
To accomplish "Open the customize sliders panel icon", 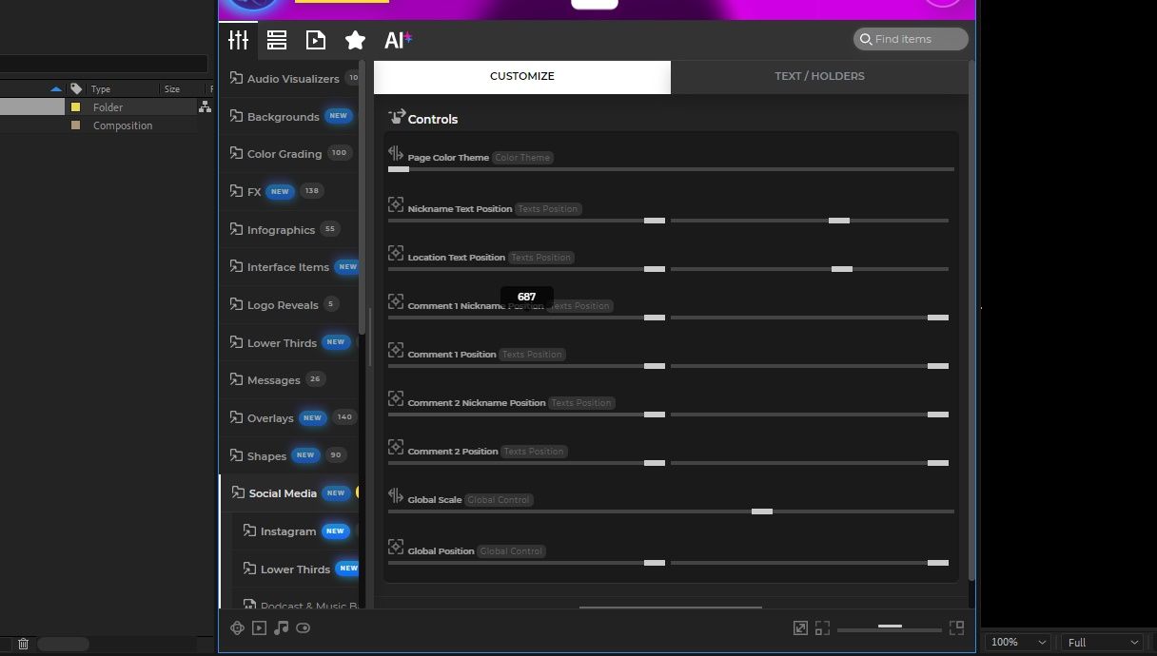I will [238, 40].
